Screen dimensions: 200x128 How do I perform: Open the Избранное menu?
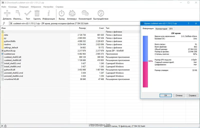(36, 7)
